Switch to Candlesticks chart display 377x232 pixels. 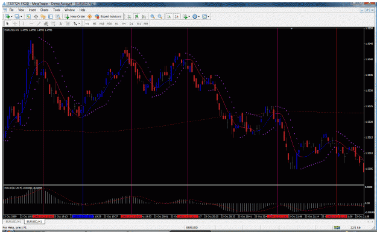pyautogui.click(x=137, y=16)
